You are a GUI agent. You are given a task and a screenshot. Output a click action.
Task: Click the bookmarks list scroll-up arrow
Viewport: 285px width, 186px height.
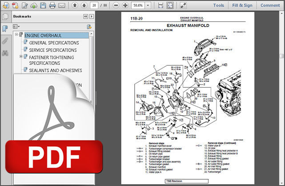91,34
